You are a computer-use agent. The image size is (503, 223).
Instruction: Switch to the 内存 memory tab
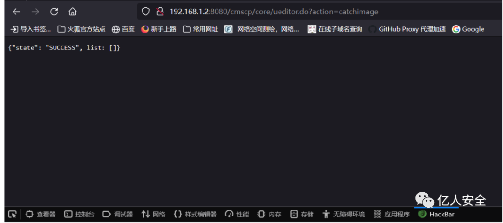(x=270, y=214)
